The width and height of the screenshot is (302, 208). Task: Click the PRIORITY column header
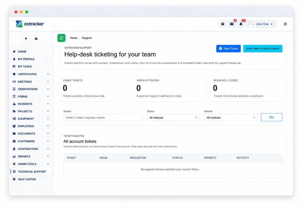(210, 158)
